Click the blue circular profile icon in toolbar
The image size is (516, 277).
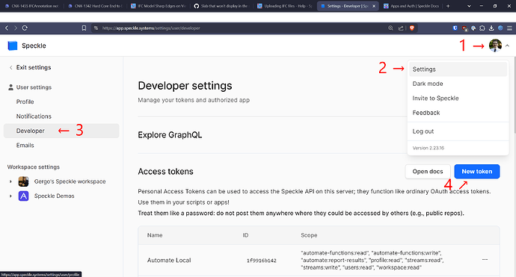coord(500,28)
